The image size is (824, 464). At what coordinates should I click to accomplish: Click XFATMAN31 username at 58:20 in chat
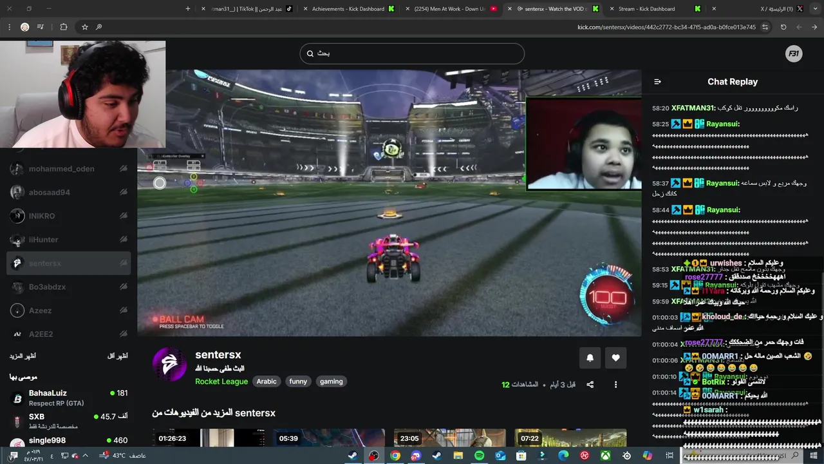point(693,108)
